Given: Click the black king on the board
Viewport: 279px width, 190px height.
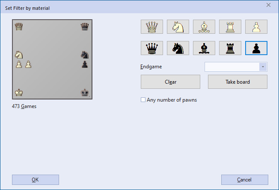Looking at the screenshot, I should point(85,92).
